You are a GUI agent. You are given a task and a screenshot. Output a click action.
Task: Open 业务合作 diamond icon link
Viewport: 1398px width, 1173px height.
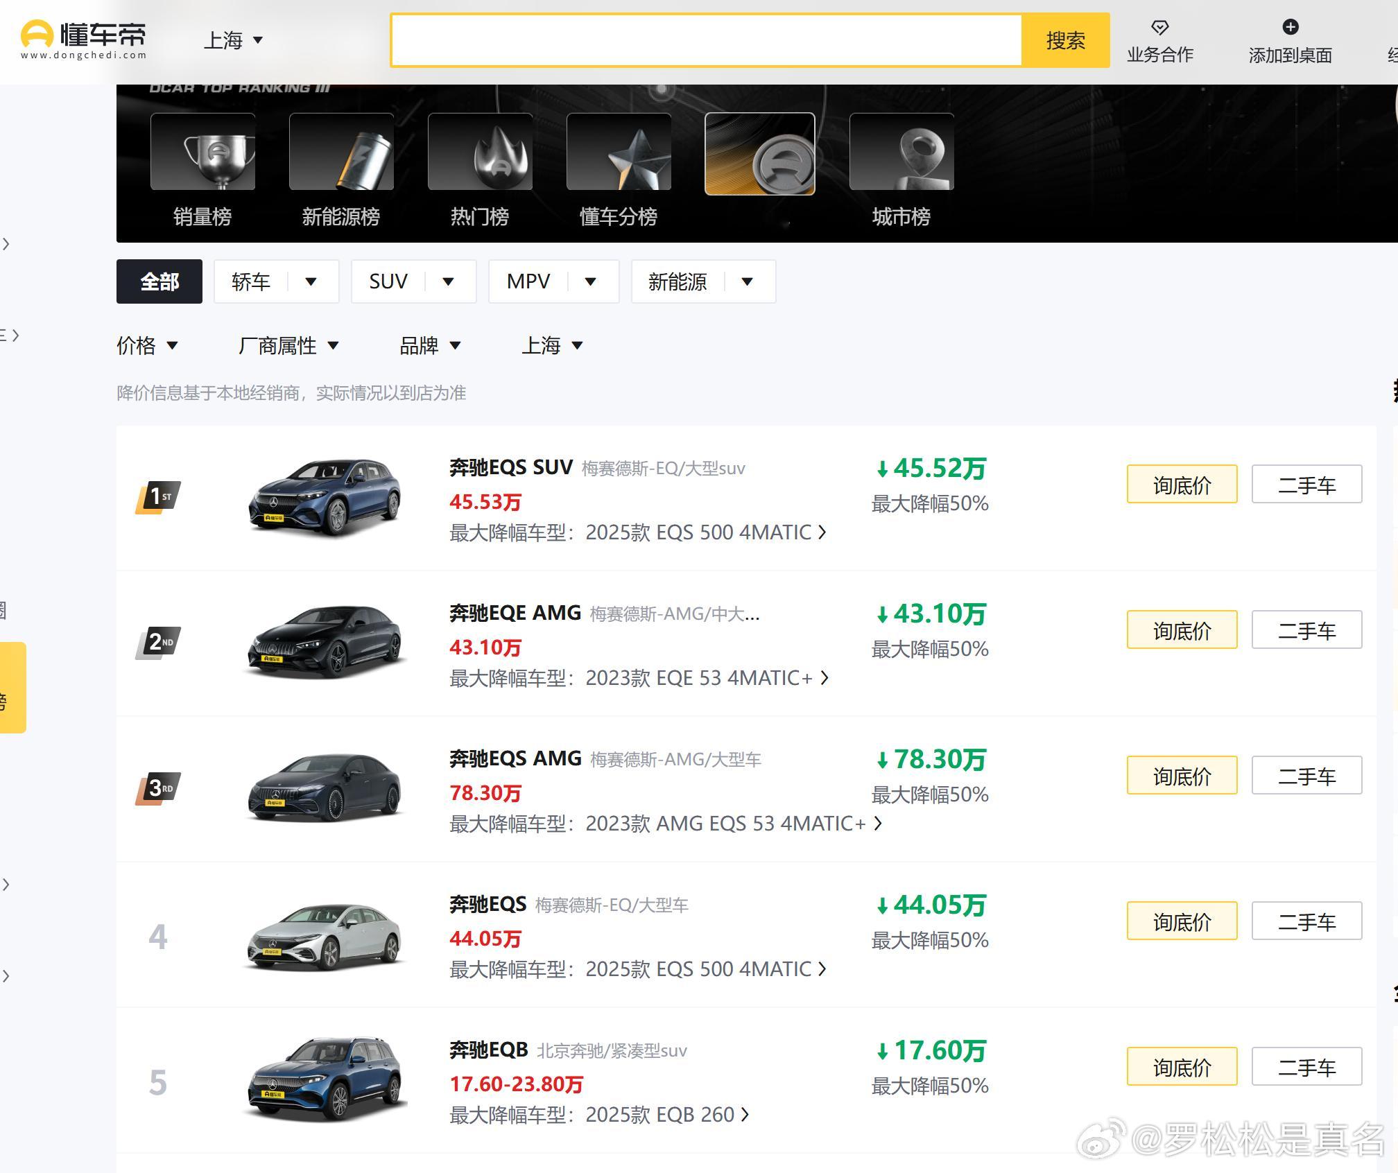tap(1159, 42)
